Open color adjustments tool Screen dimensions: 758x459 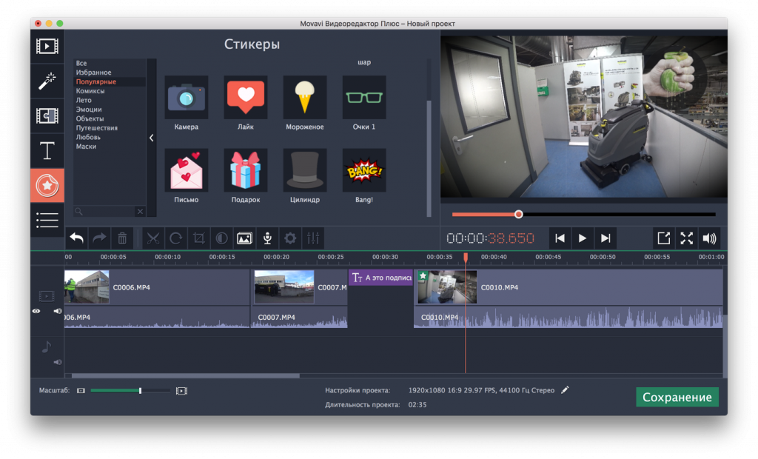tap(221, 238)
